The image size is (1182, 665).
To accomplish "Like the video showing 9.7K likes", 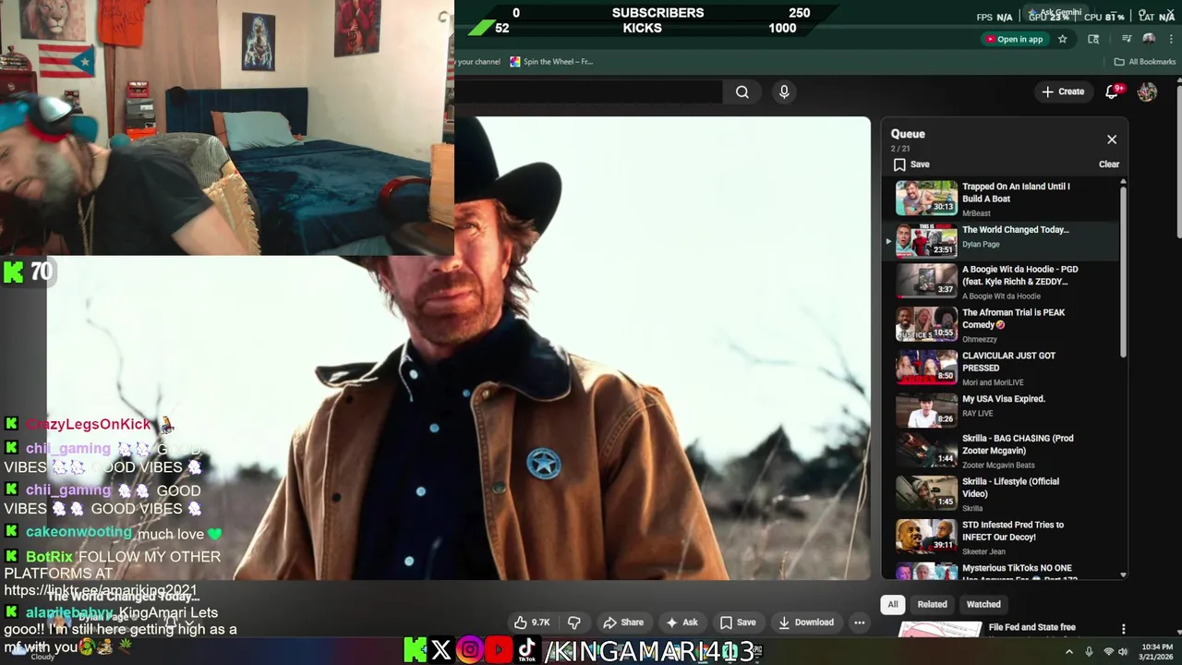I will tap(532, 623).
